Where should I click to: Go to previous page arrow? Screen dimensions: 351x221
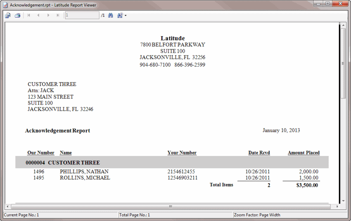38,15
